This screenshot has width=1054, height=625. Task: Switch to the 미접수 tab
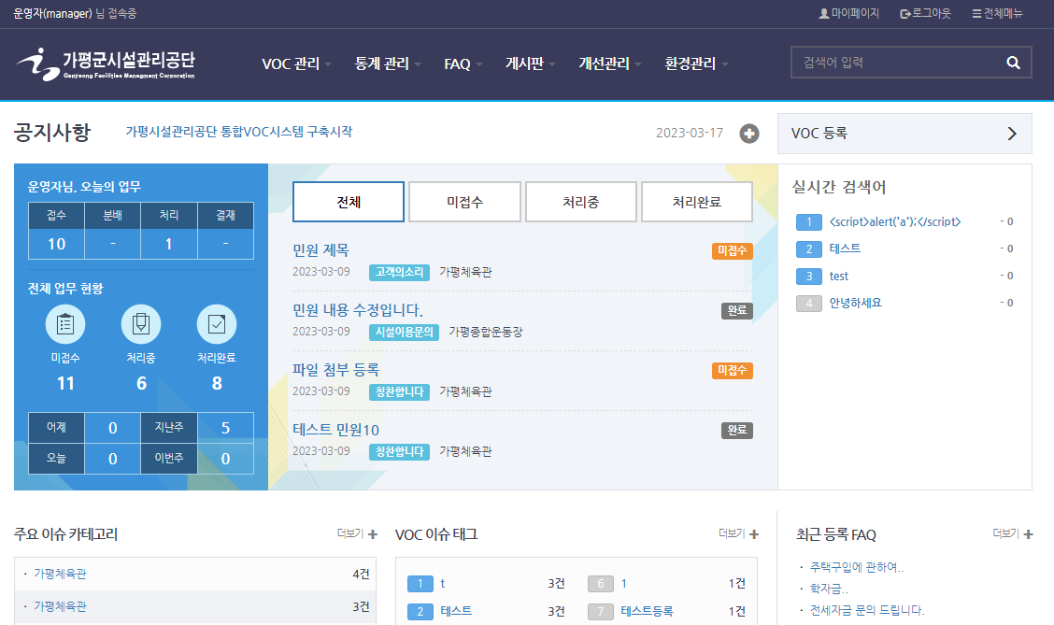point(464,202)
